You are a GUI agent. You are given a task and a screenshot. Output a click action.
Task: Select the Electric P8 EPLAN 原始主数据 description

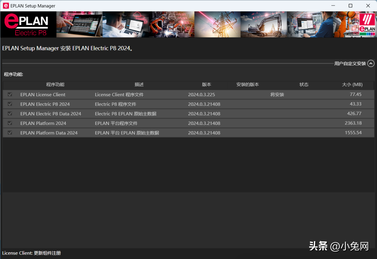[125, 114]
